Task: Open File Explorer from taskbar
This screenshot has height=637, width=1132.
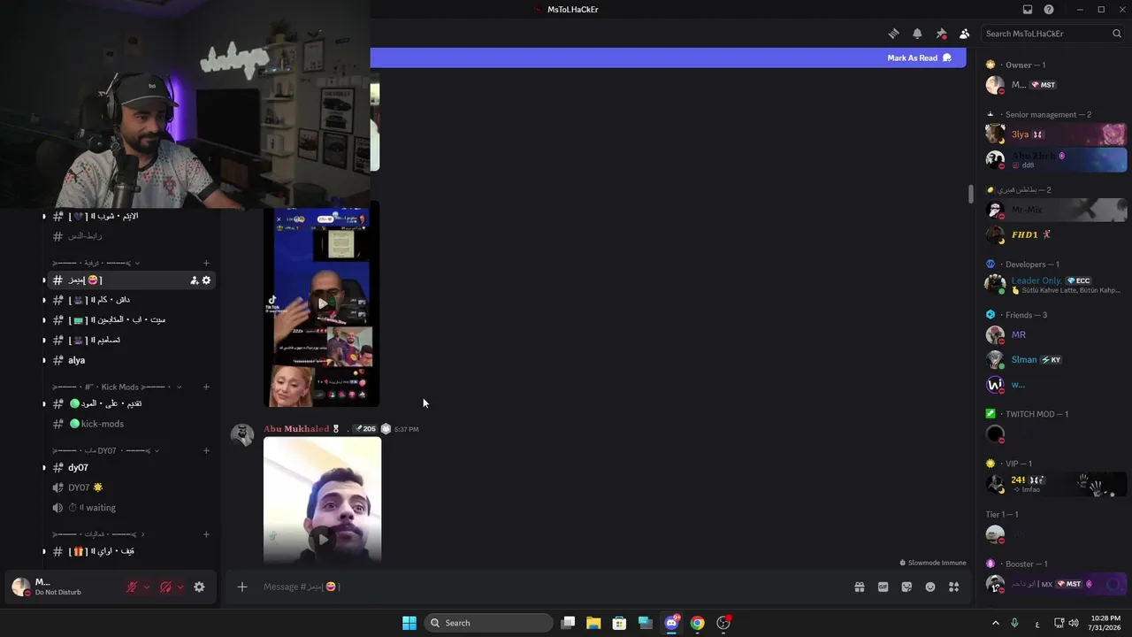Action: click(593, 623)
